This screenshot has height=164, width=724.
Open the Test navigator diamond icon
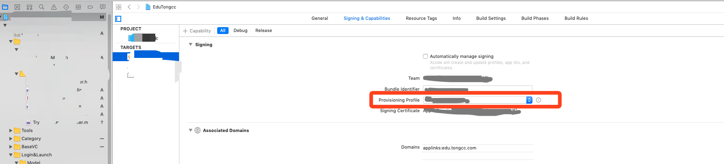[66, 7]
